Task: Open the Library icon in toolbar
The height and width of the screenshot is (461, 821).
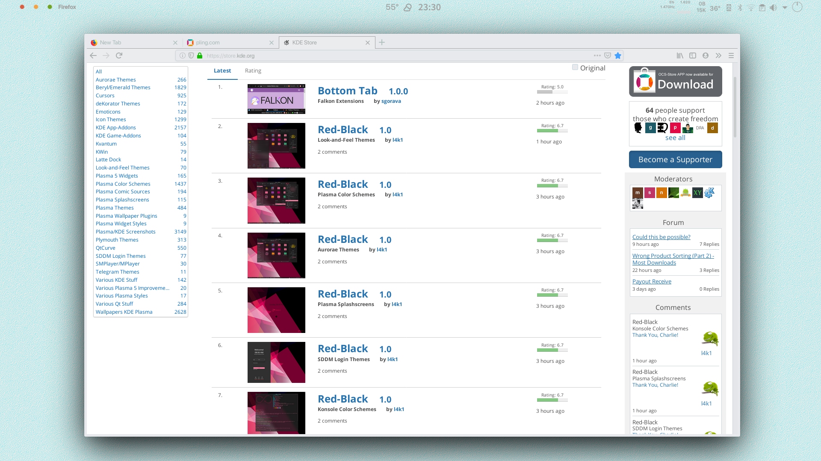Action: (x=680, y=55)
